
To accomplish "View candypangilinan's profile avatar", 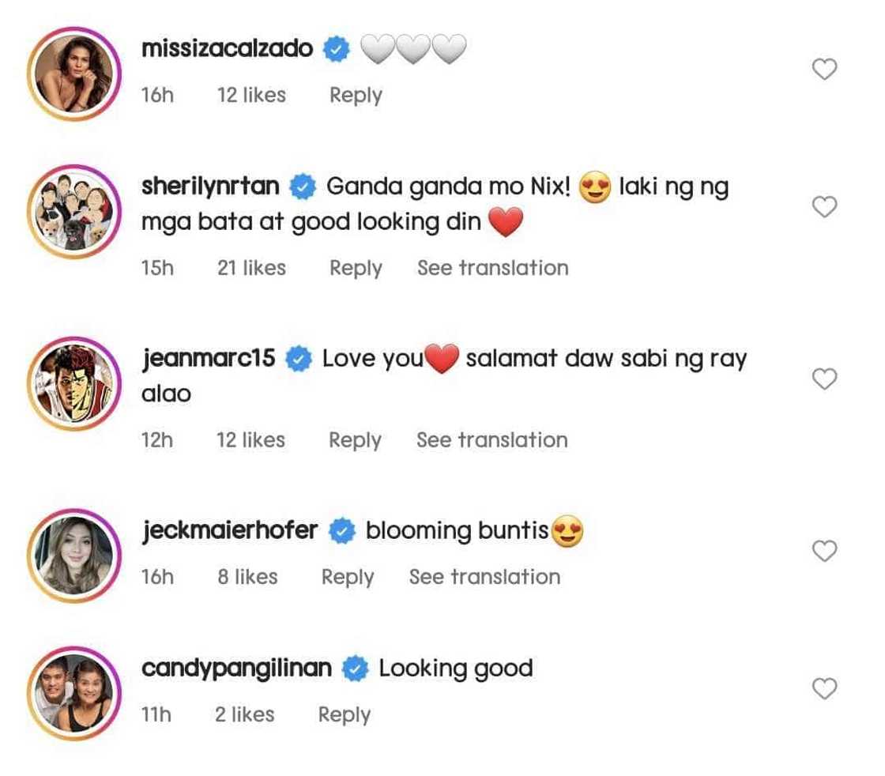I will point(73,691).
